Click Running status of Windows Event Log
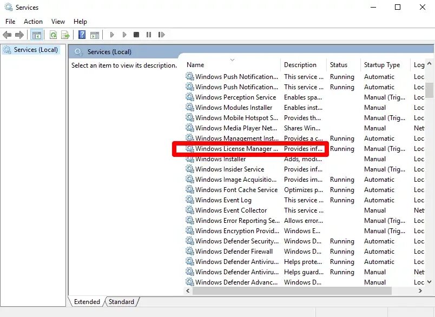 [x=342, y=200]
